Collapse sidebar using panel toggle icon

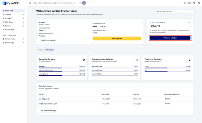click(30, 3)
